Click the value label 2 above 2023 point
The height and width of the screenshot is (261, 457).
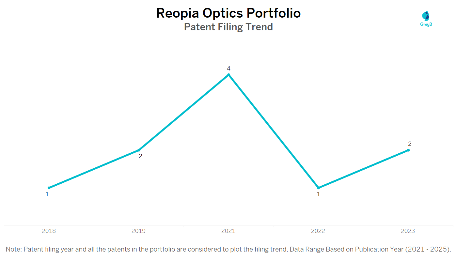[x=410, y=144]
